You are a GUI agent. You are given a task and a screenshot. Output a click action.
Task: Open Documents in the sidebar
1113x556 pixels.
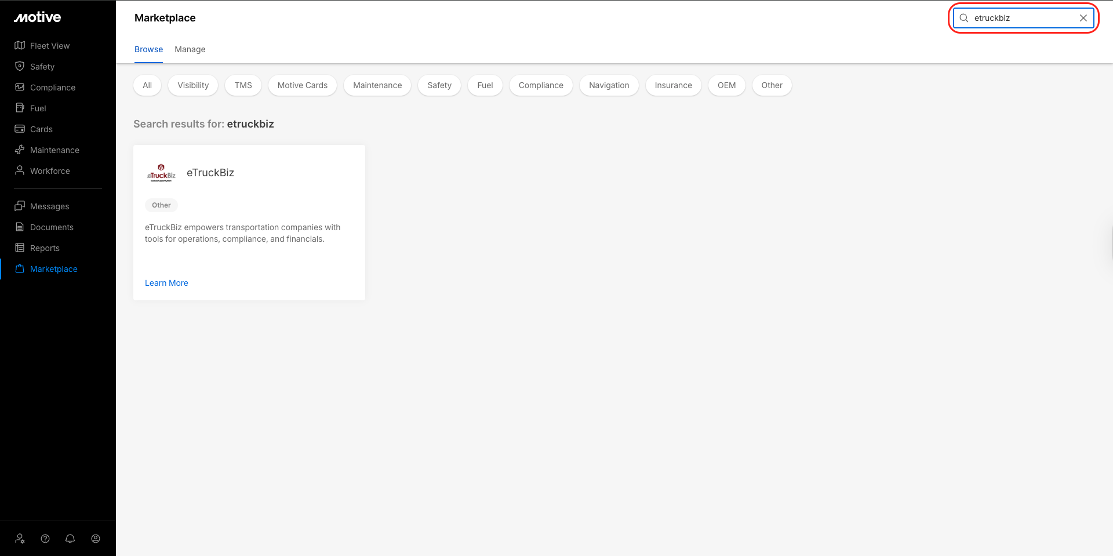(x=52, y=227)
